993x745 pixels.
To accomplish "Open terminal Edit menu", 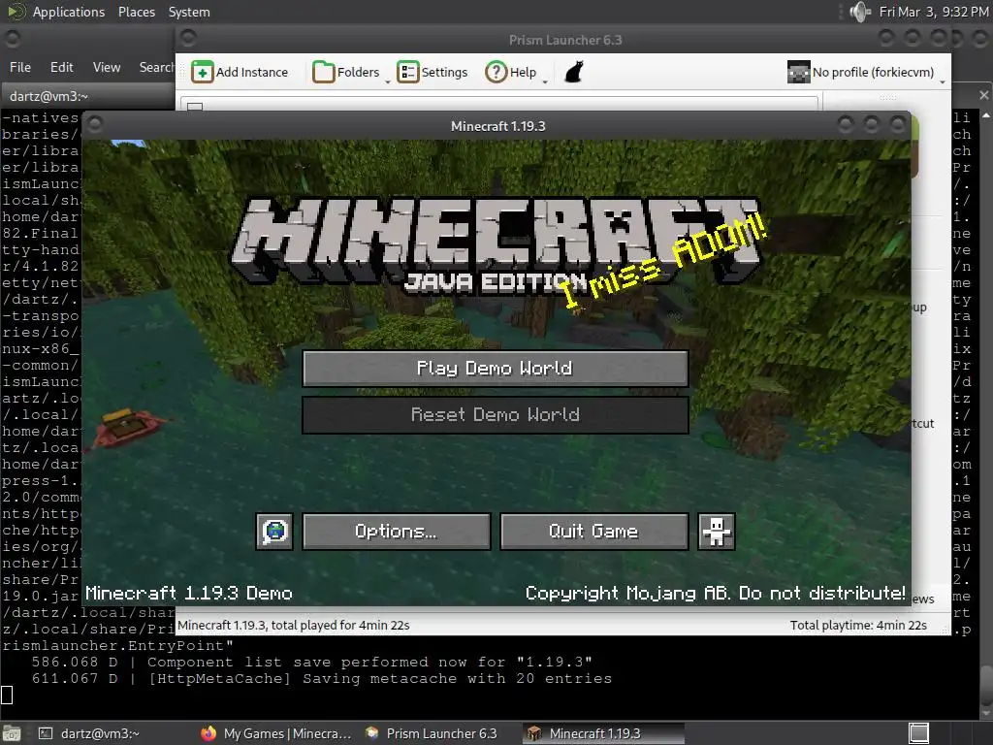I will coord(61,67).
